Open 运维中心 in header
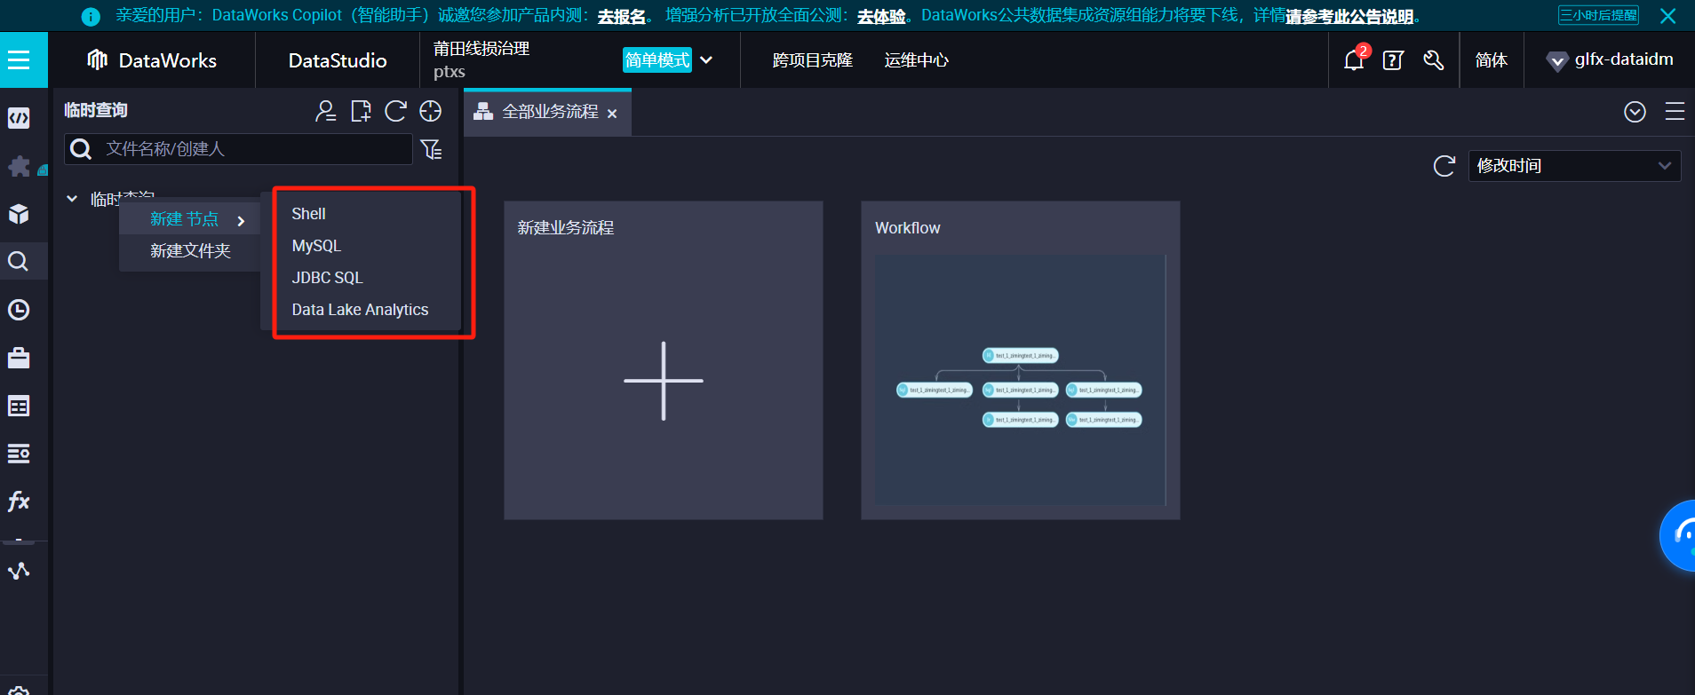This screenshot has width=1695, height=695. 917,60
